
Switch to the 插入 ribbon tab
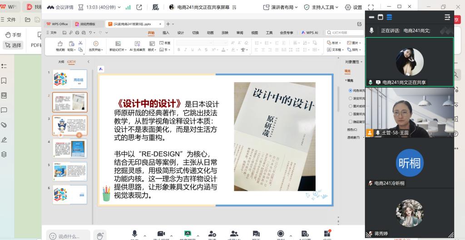coord(166,33)
